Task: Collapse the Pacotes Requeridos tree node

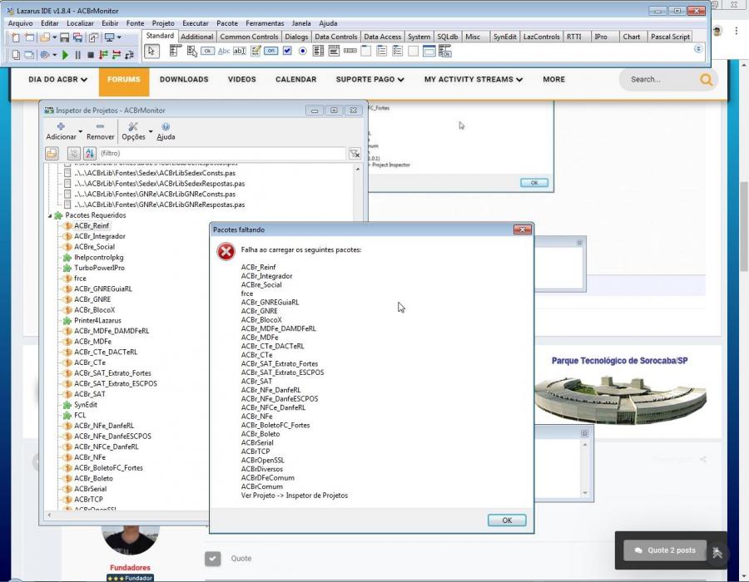Action: [x=50, y=215]
